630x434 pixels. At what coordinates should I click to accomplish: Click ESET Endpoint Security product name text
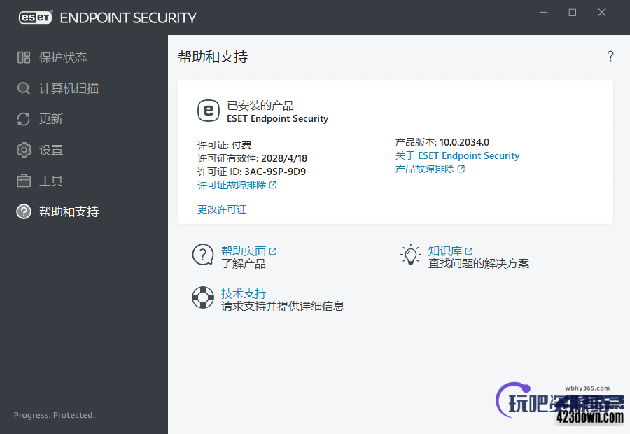click(x=278, y=118)
